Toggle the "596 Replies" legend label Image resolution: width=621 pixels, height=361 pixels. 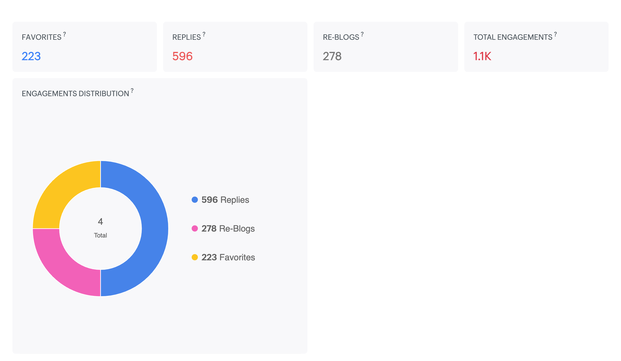click(225, 200)
